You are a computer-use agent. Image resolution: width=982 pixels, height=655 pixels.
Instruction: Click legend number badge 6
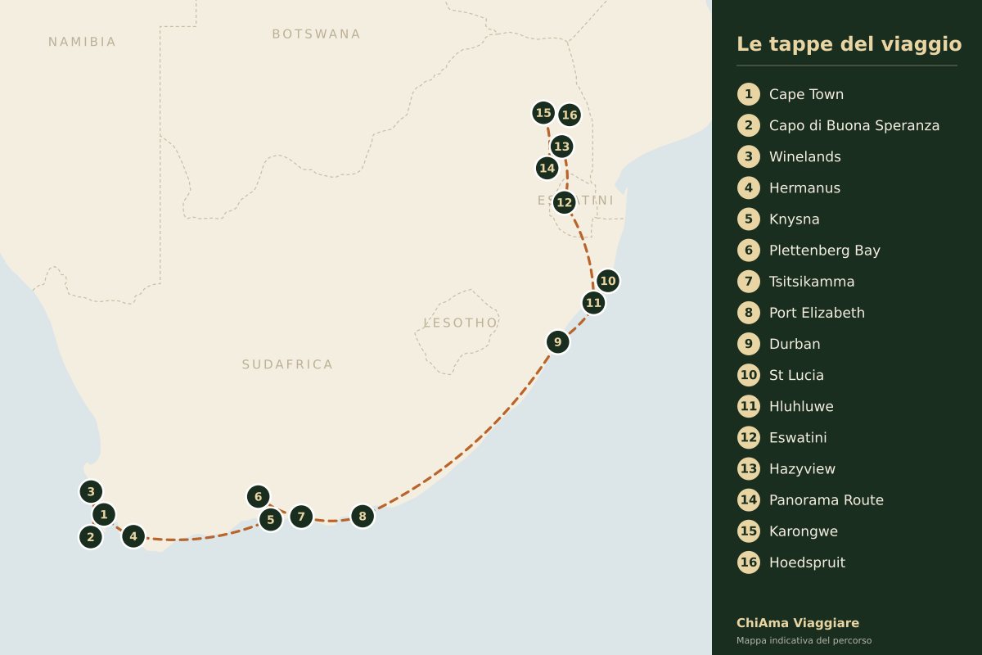(x=749, y=251)
